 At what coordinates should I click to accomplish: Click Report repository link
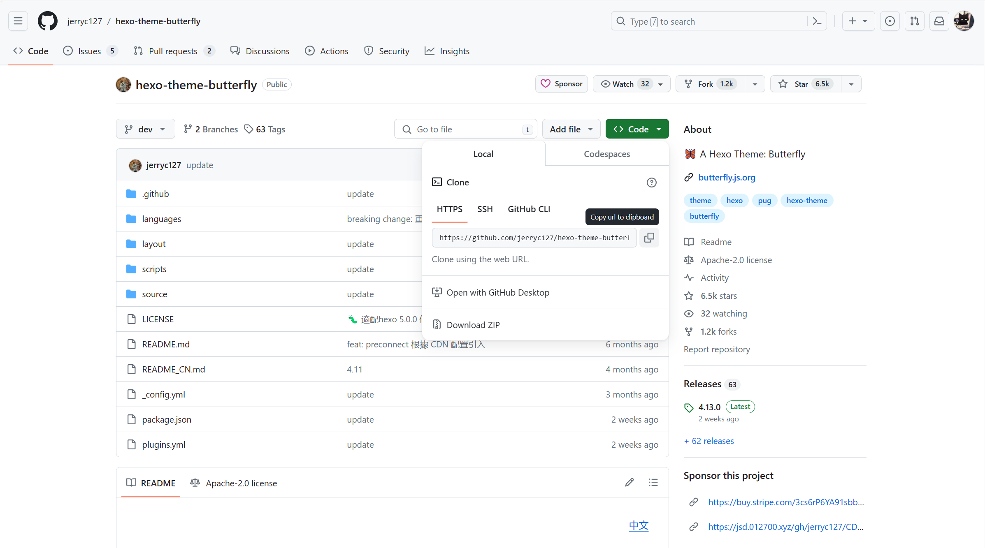[x=717, y=349]
